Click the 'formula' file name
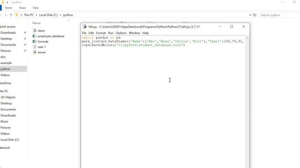Viewport: 300px width, 168px height. [43, 42]
